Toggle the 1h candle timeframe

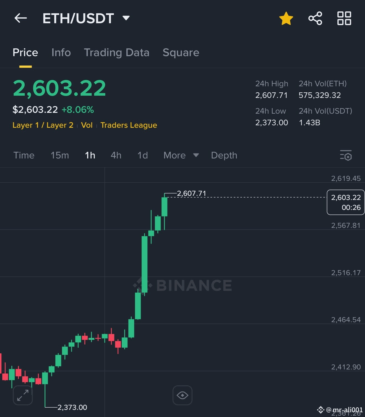click(x=90, y=155)
